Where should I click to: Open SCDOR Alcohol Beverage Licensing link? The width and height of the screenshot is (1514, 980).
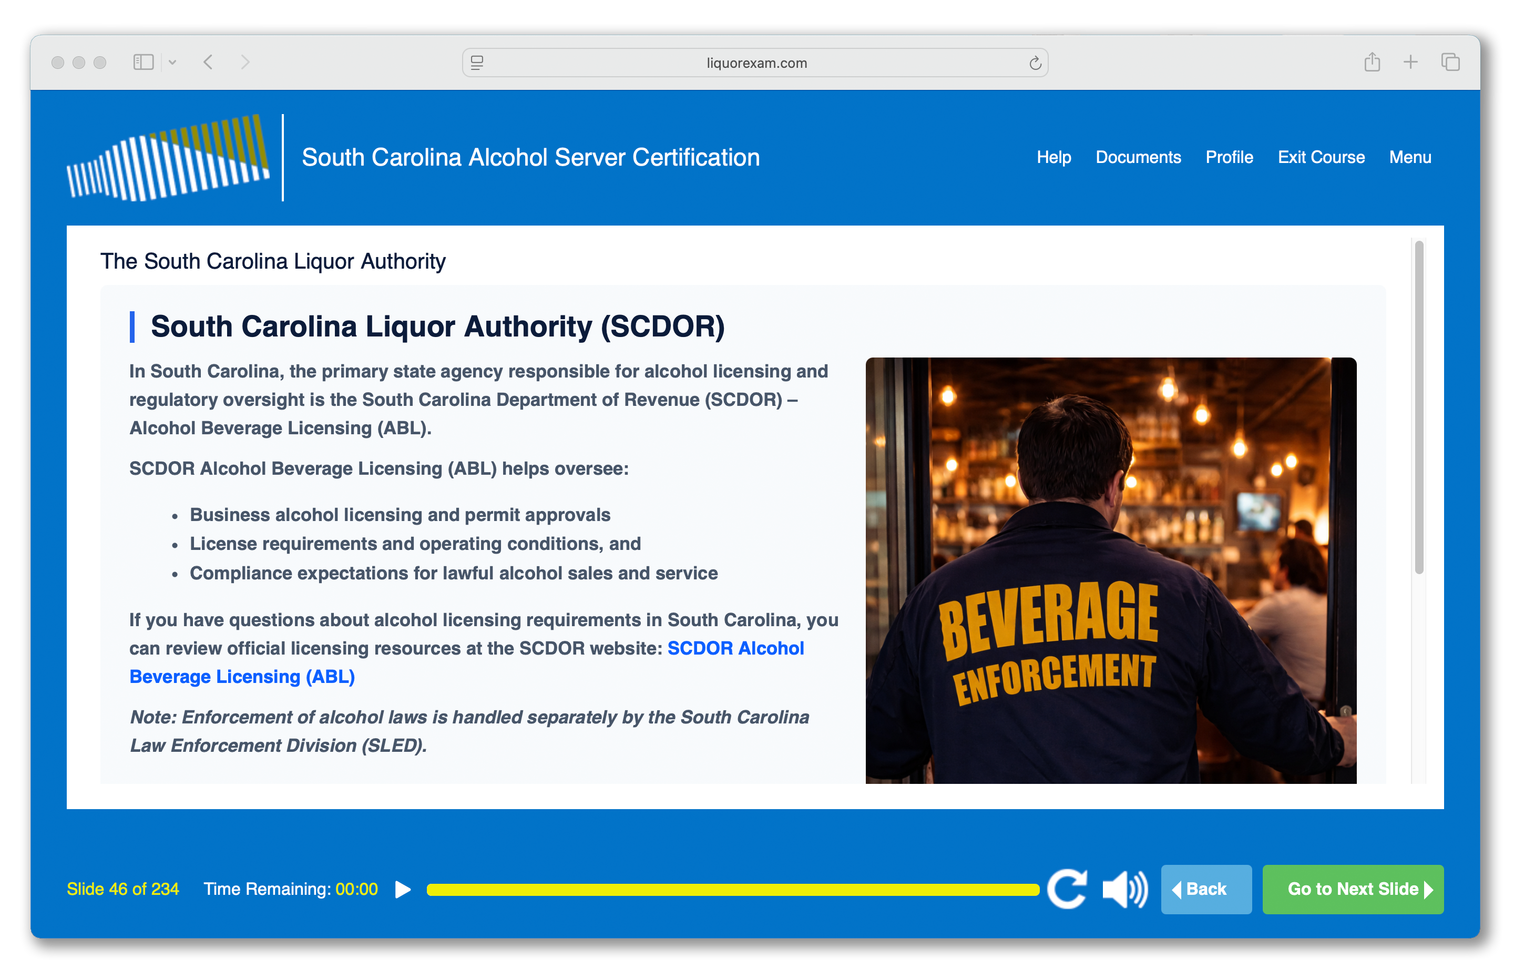click(735, 648)
